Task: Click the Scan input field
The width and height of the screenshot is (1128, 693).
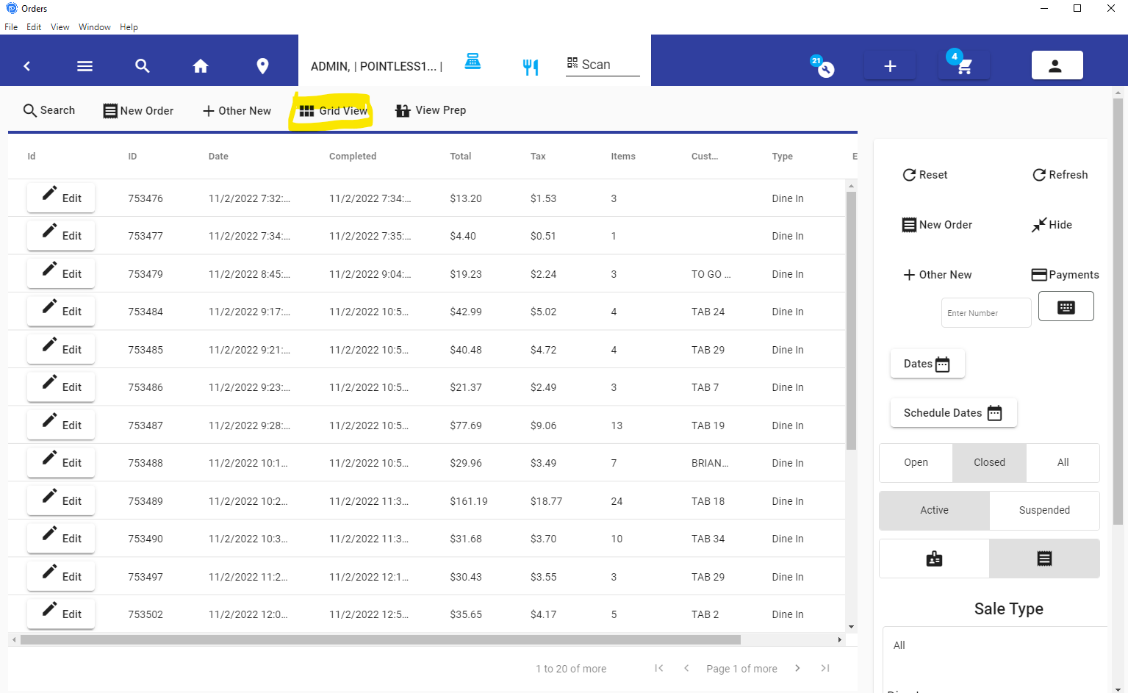Action: (603, 65)
